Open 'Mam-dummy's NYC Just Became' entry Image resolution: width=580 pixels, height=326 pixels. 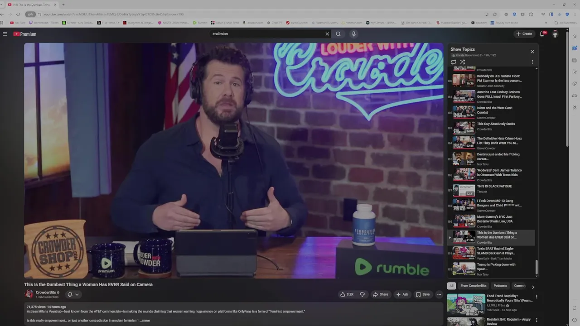(x=491, y=221)
